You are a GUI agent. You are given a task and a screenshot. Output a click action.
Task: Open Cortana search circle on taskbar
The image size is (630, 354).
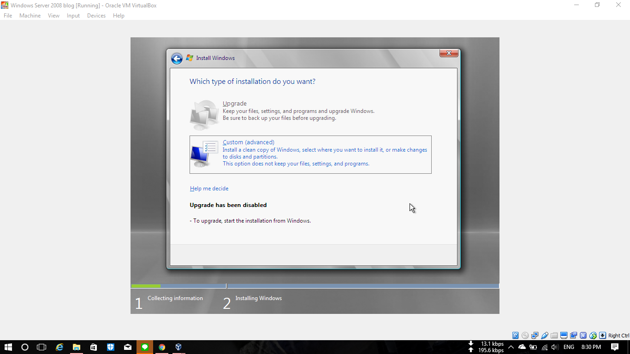coord(25,347)
